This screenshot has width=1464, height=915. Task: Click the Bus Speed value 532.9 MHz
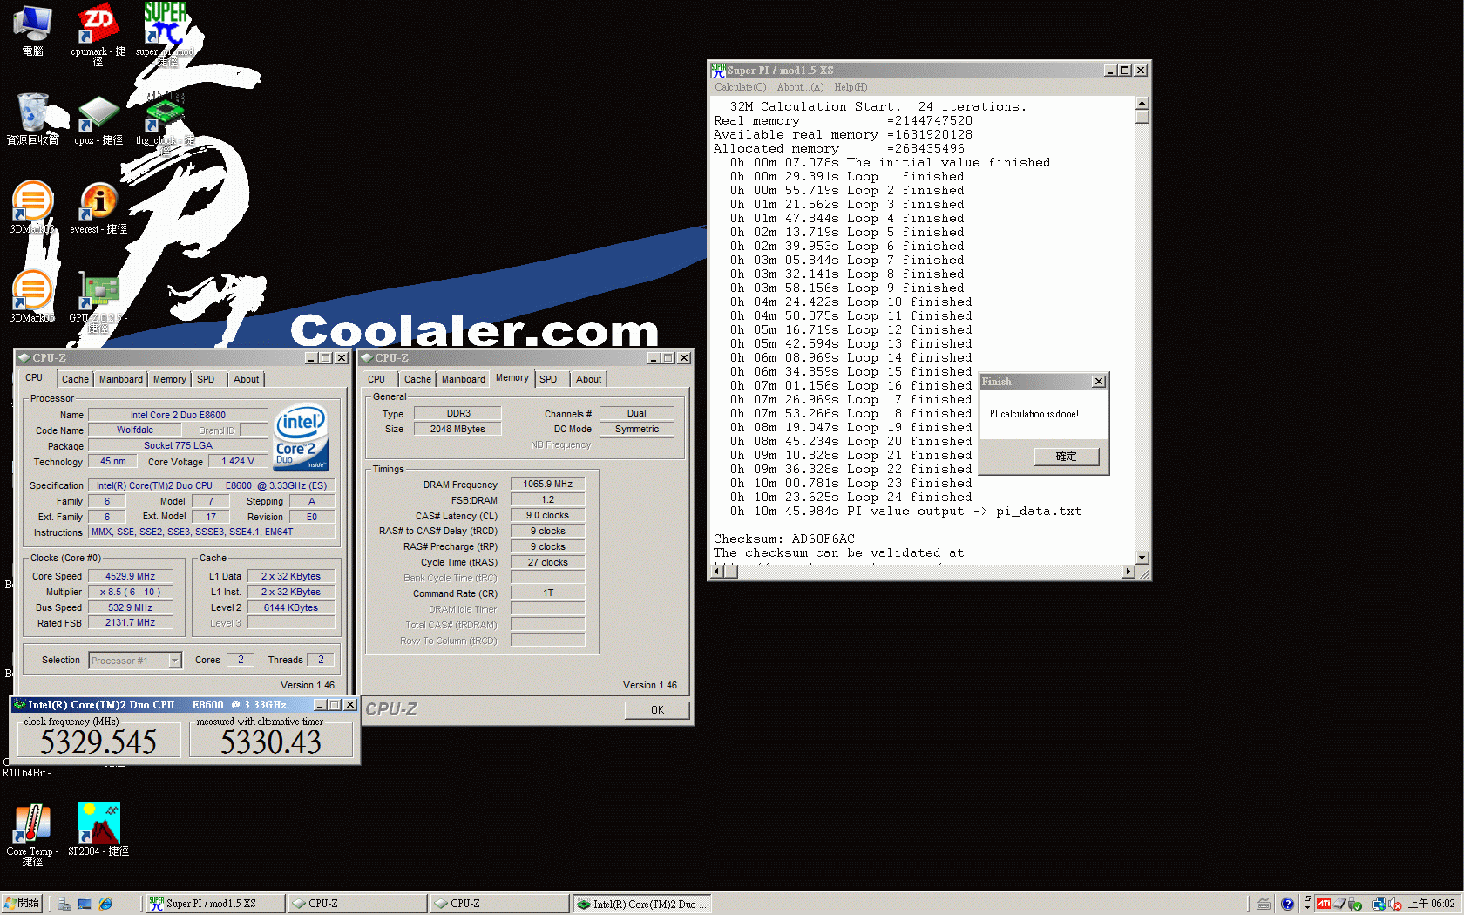click(x=131, y=607)
